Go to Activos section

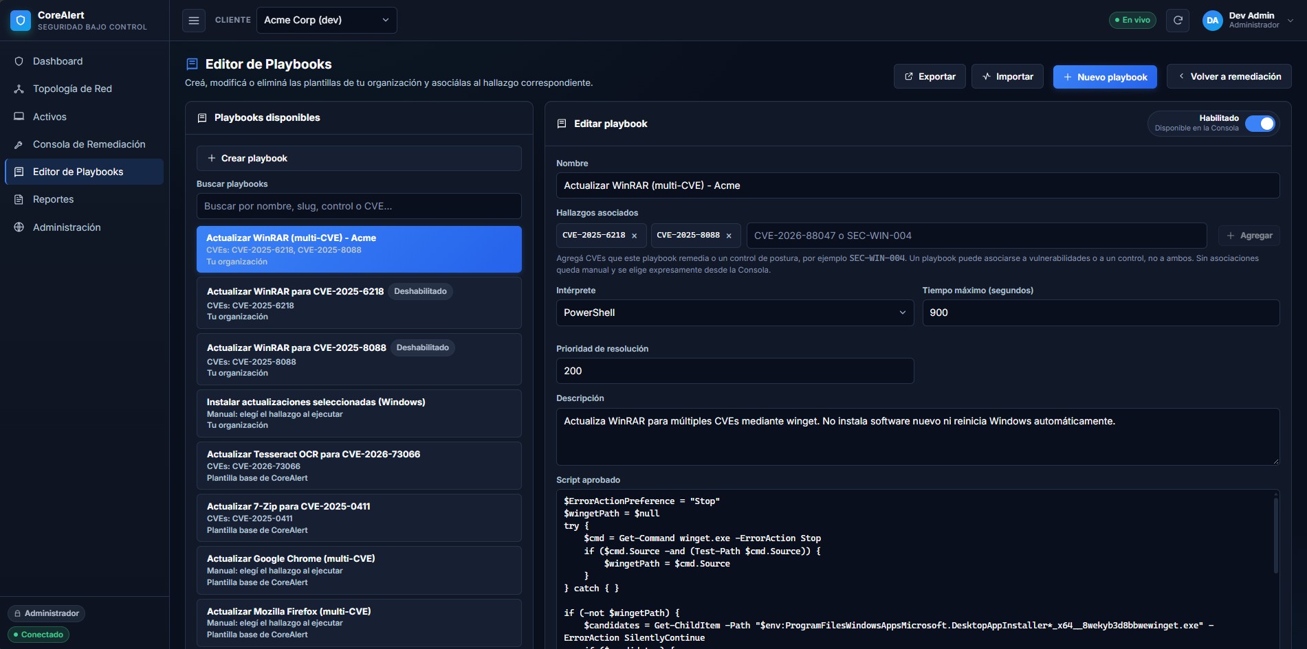coord(84,117)
